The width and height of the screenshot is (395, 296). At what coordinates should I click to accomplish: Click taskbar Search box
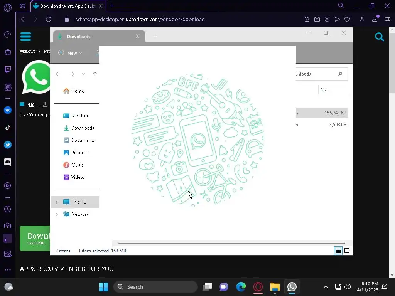pyautogui.click(x=155, y=287)
